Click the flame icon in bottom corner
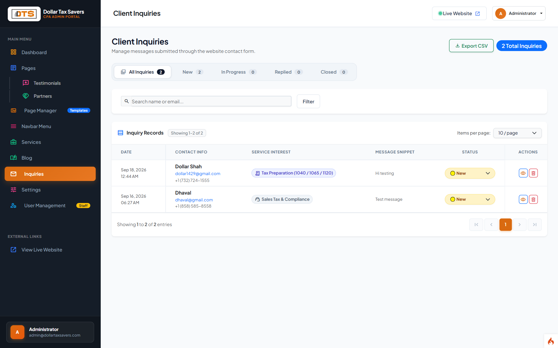Image resolution: width=558 pixels, height=348 pixels. 551,341
